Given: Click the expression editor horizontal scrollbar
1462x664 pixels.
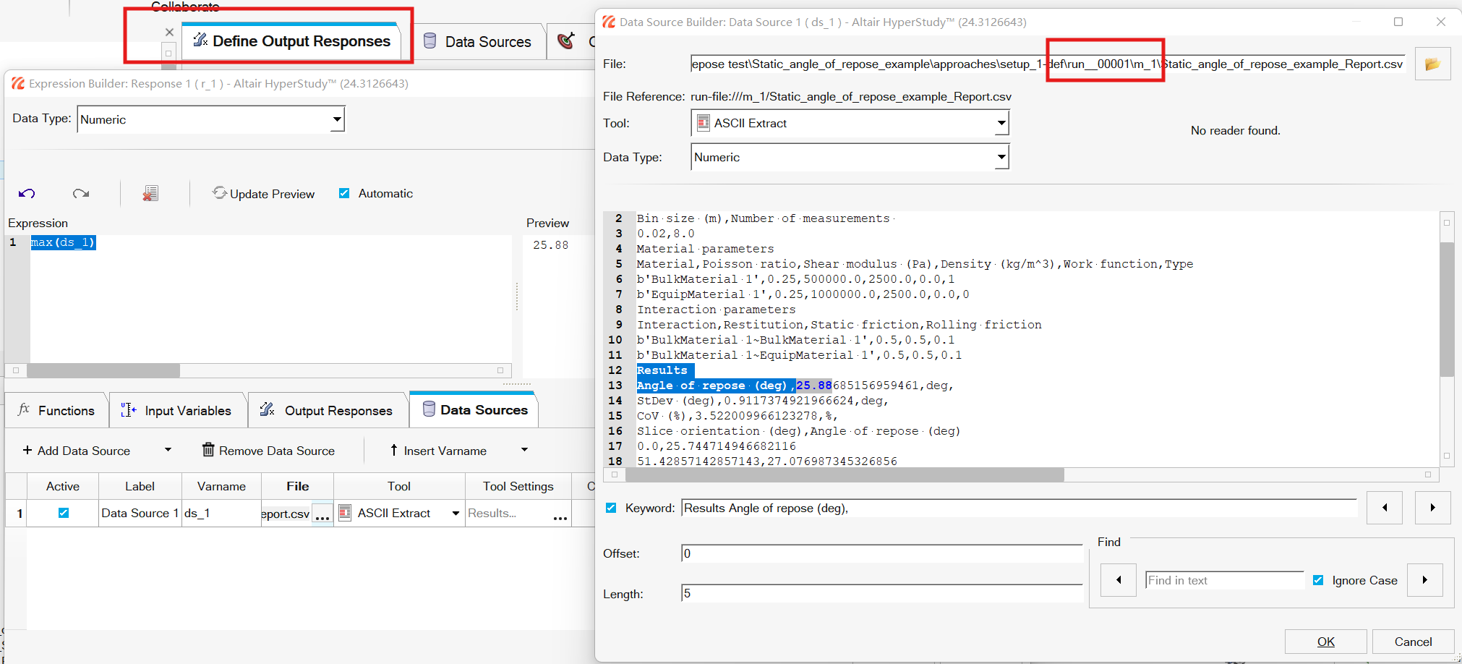Looking at the screenshot, I should click(103, 370).
